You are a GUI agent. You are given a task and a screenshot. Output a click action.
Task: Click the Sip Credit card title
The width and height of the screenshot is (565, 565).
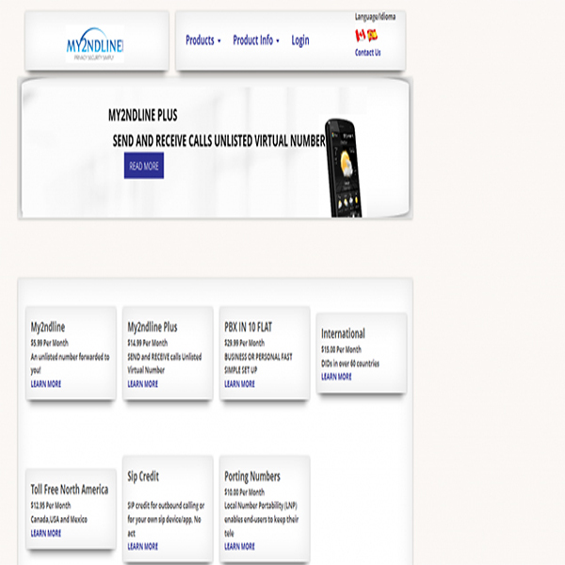point(143,476)
